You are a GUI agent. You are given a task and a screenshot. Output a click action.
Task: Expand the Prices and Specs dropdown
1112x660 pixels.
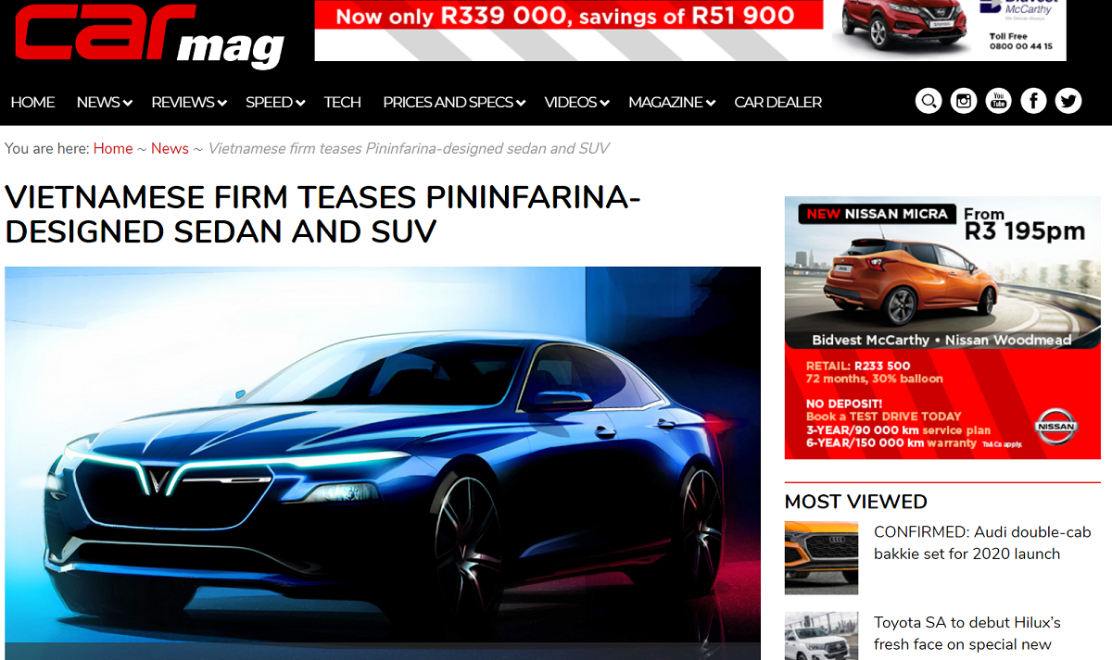point(454,103)
